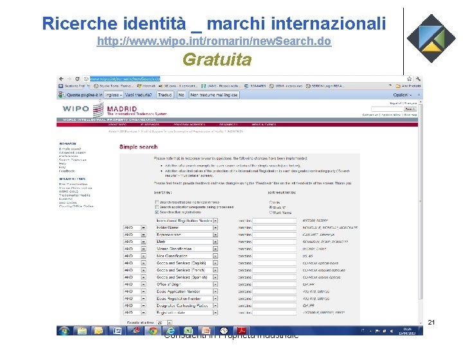Open the Inglese language dropdown in translate bar

(114, 94)
